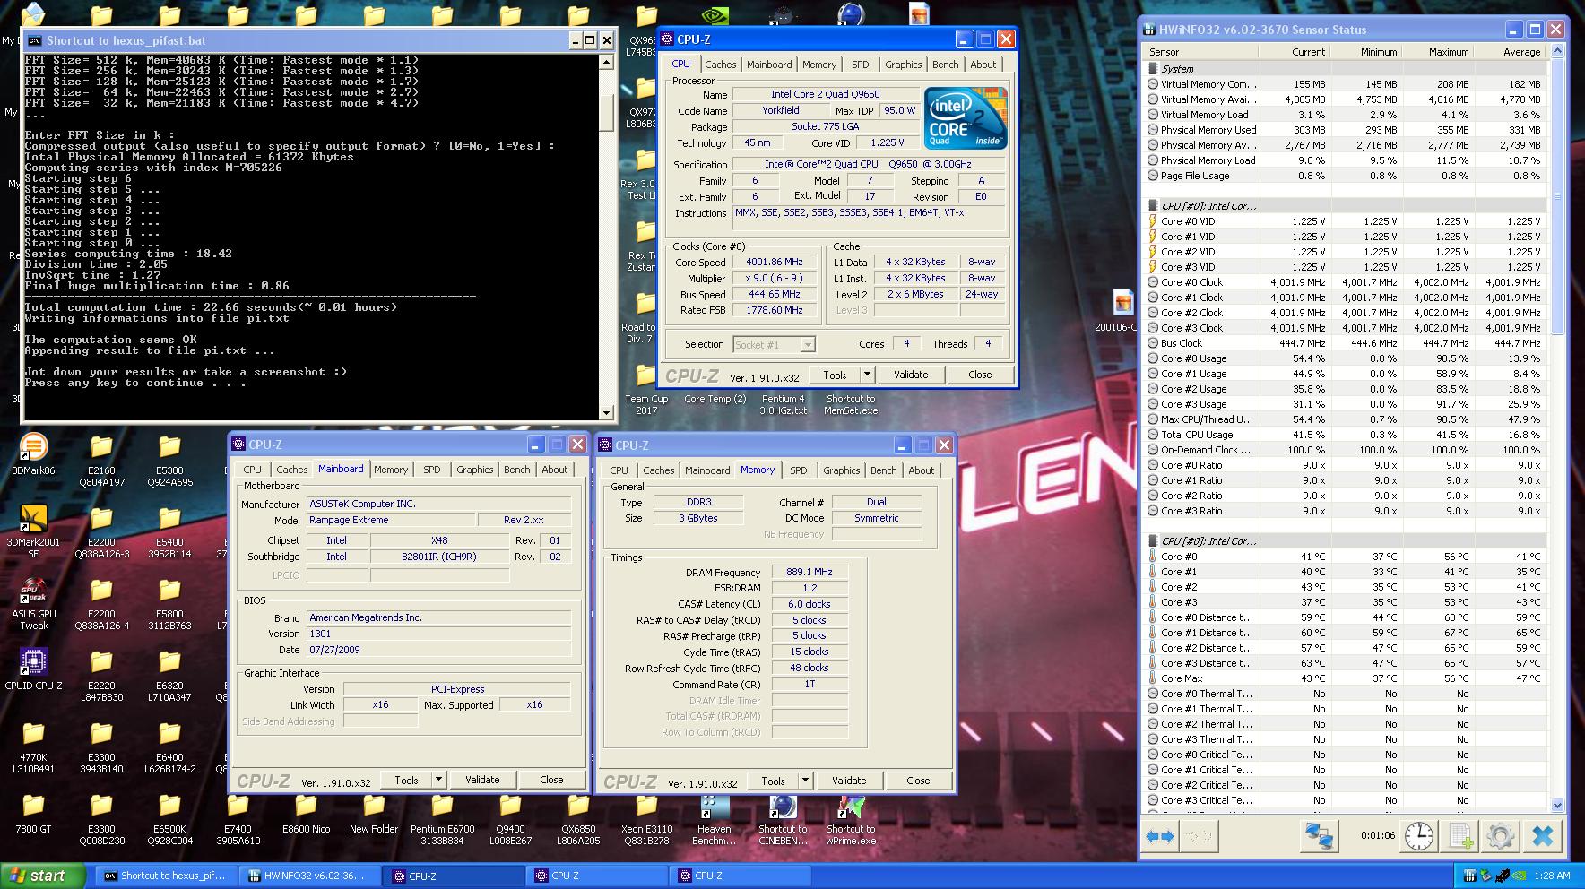
Task: Select the Bus Clock sensor row
Action: pos(1345,343)
